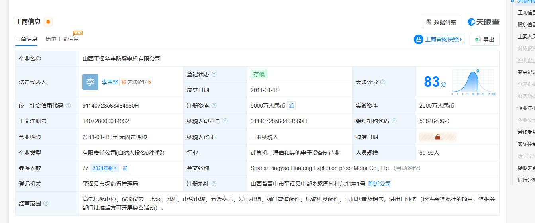Image resolution: width=535 pixels, height=223 pixels.
Task: Click the 数据纠错 button
Action: (441, 22)
